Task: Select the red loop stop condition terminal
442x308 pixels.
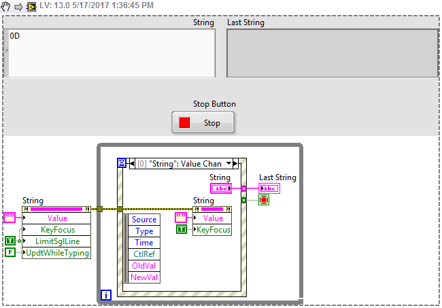Action: click(x=264, y=200)
